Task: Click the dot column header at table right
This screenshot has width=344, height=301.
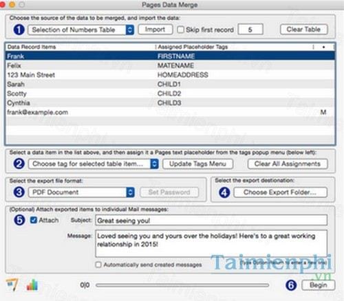Action: (x=323, y=47)
